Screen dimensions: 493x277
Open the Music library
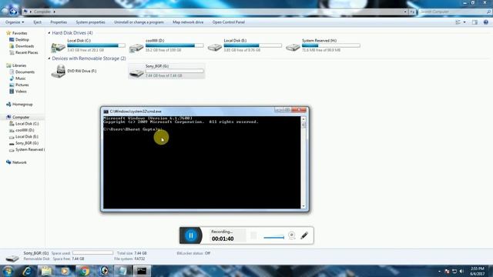click(x=21, y=78)
